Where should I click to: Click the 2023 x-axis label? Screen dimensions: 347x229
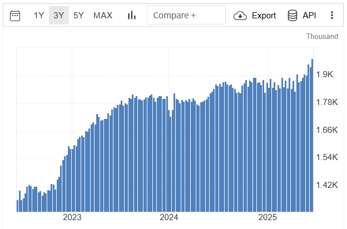pos(72,217)
